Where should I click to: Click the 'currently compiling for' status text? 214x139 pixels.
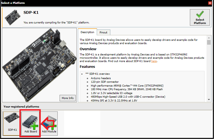[x=56, y=23]
